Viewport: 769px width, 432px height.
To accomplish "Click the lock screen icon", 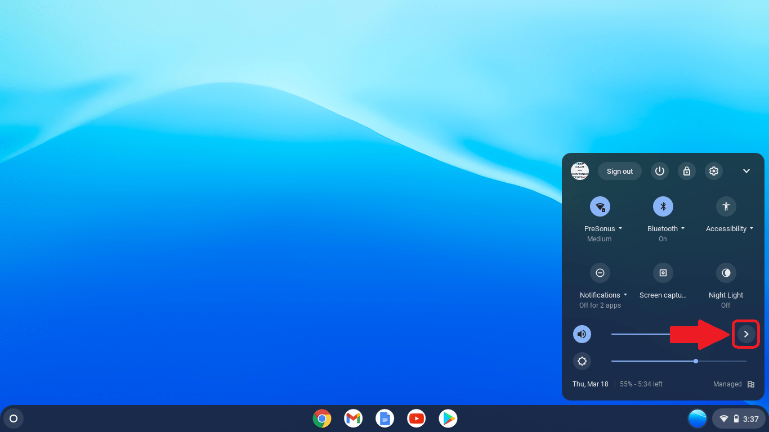I will click(687, 171).
